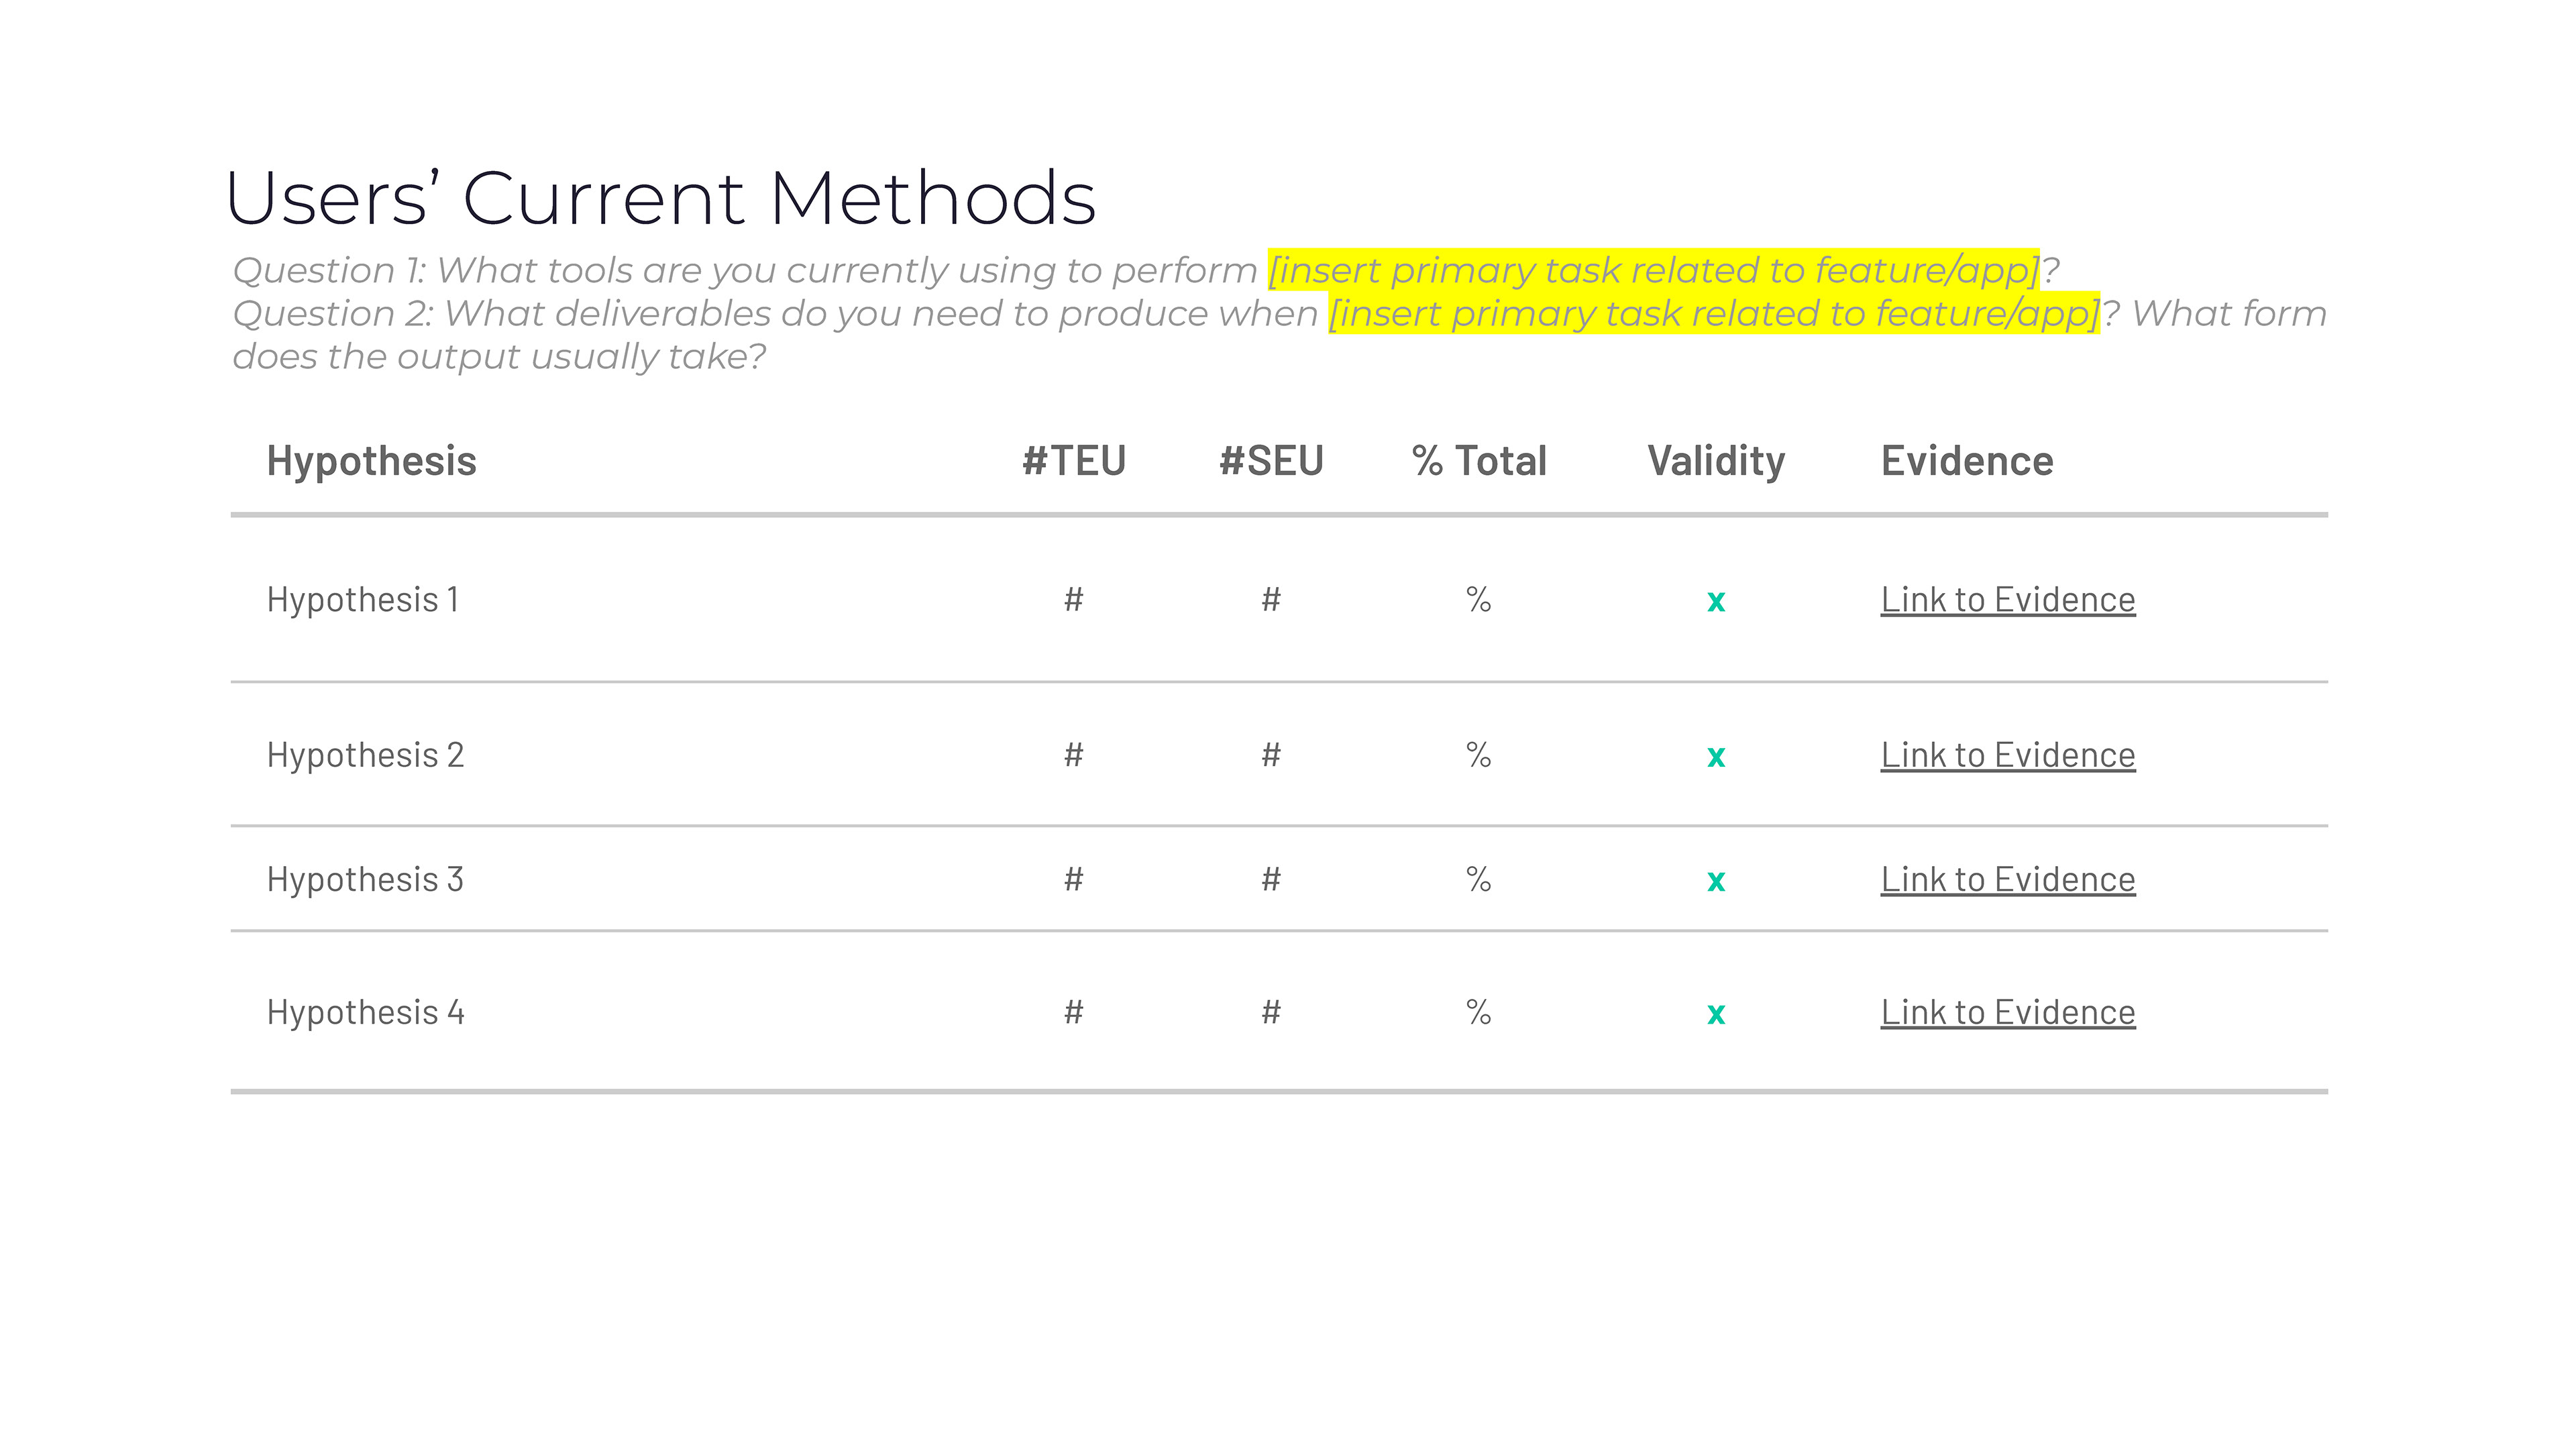Open Link to Evidence for Hypothesis 3
2576x1449 pixels.
pos(2007,880)
